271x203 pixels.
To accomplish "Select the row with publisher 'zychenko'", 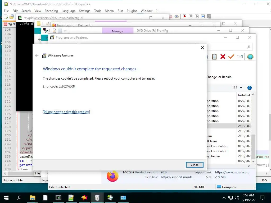I will pos(229,156).
